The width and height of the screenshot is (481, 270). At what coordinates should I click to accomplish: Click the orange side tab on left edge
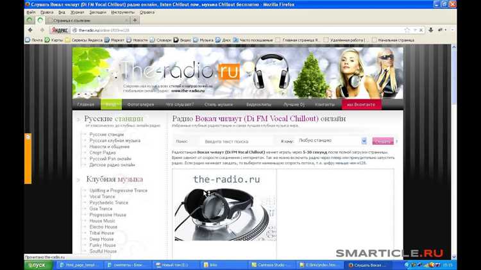click(x=28, y=158)
